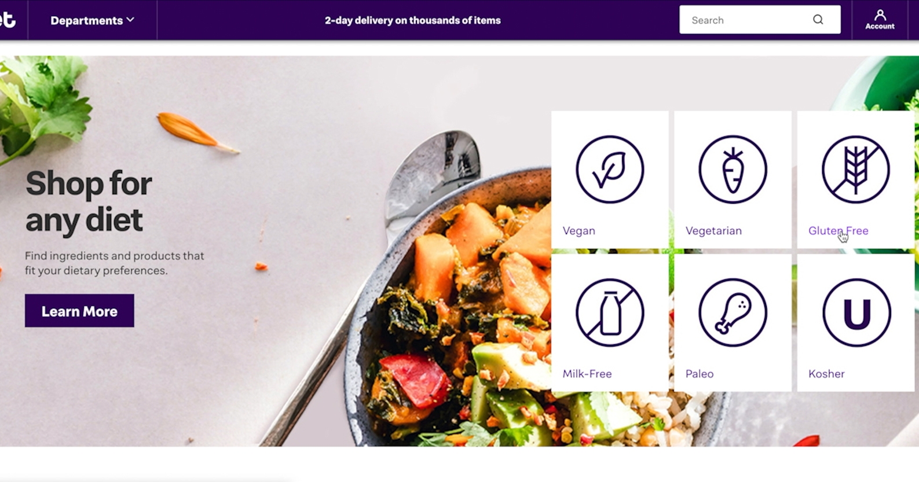Select the Kosher U icon
Viewport: 919px width, 482px height.
pos(856,312)
